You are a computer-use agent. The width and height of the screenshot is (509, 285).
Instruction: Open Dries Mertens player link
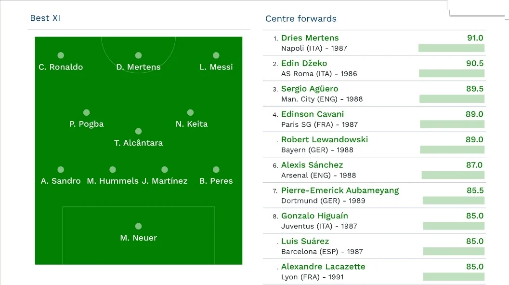pyautogui.click(x=310, y=38)
